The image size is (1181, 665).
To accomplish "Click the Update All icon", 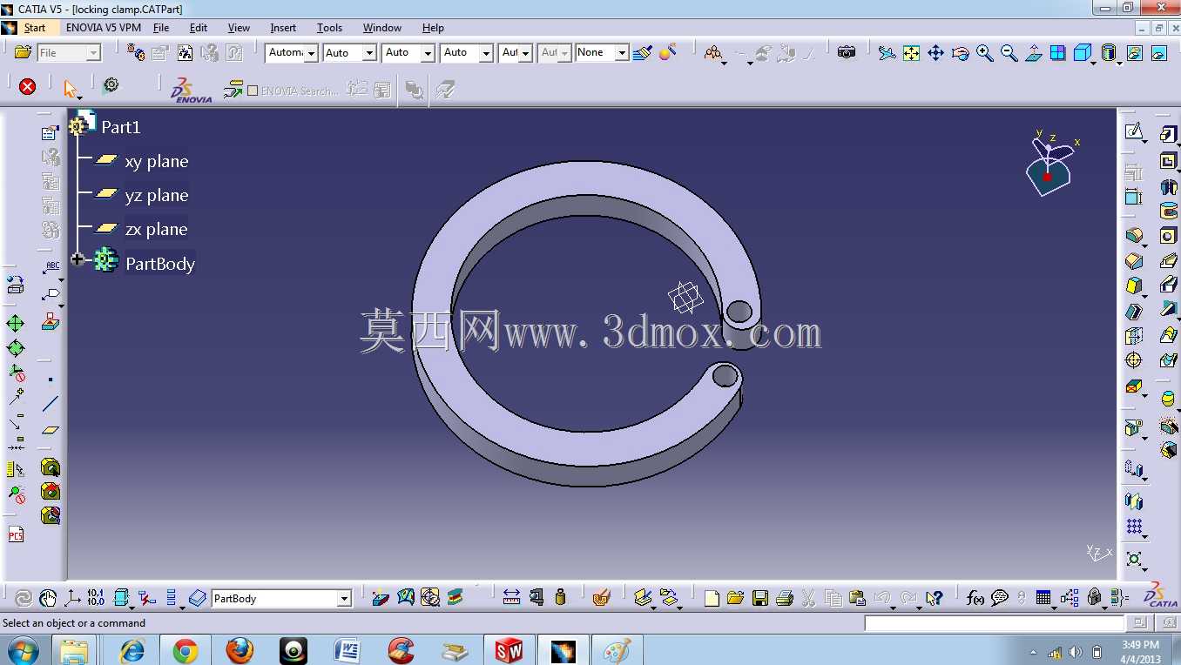I will [24, 597].
